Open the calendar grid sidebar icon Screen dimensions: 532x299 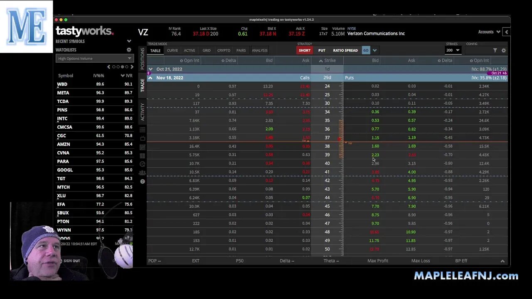(x=143, y=147)
